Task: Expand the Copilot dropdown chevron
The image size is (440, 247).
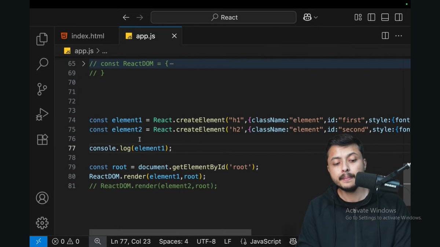Action: point(316,17)
